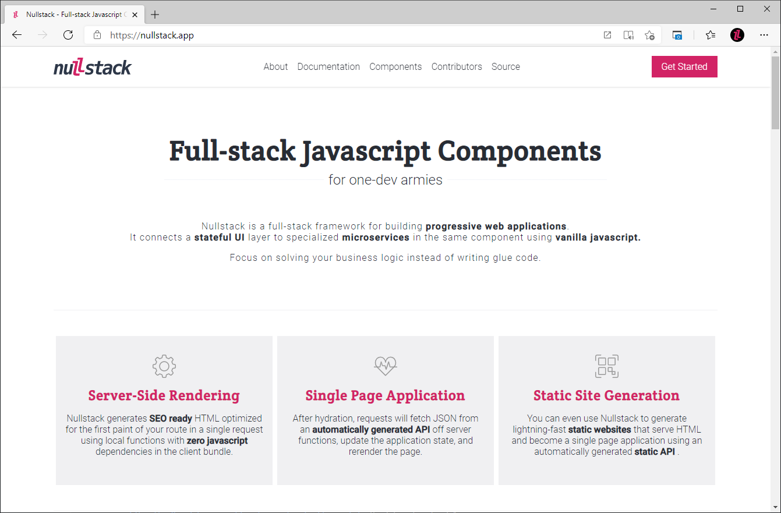Viewport: 781px width, 513px height.
Task: Open the Favorites list
Action: [711, 35]
